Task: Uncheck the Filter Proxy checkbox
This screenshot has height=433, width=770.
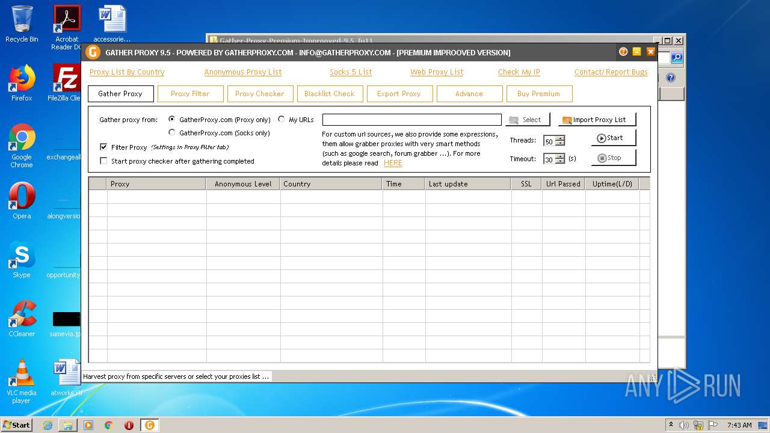Action: (103, 147)
